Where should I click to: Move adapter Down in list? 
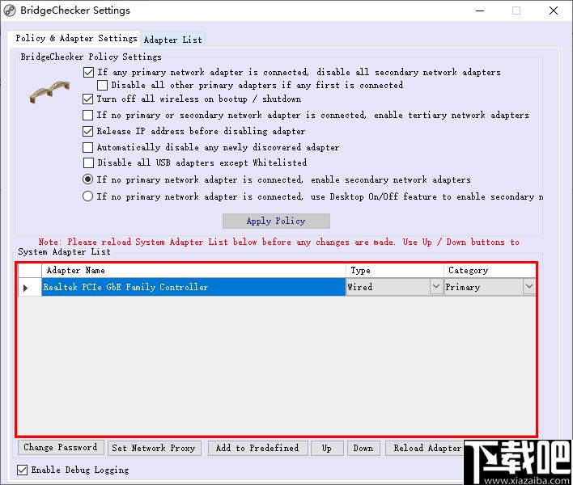click(x=363, y=448)
